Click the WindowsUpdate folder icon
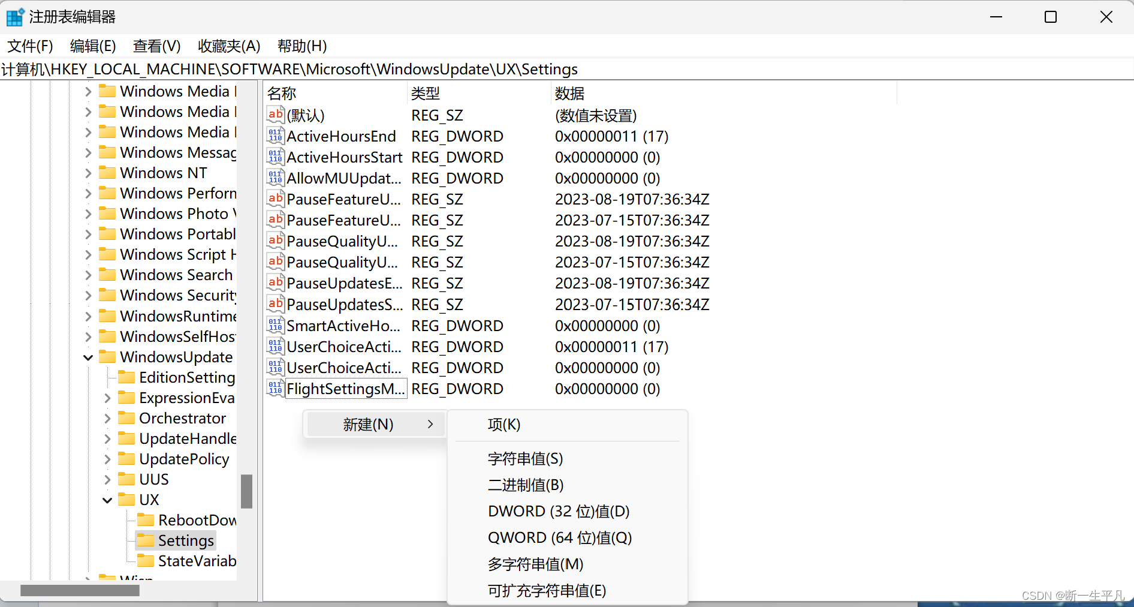The image size is (1134, 607). (107, 356)
